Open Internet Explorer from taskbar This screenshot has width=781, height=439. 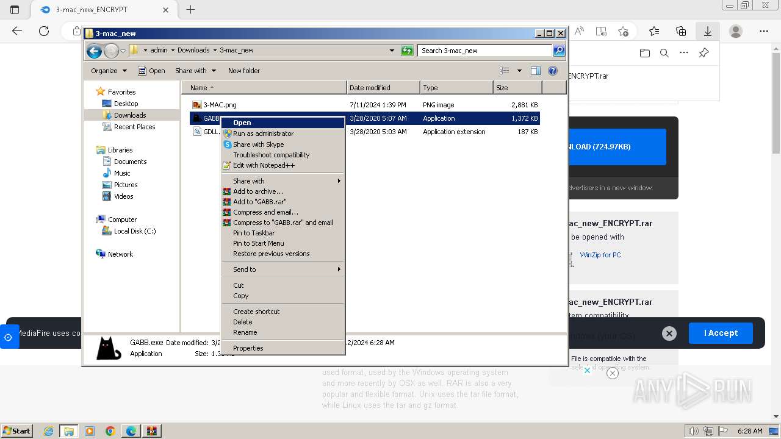point(48,431)
